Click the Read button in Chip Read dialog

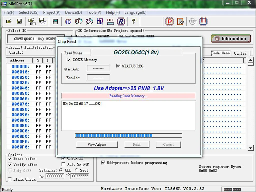click(137, 144)
